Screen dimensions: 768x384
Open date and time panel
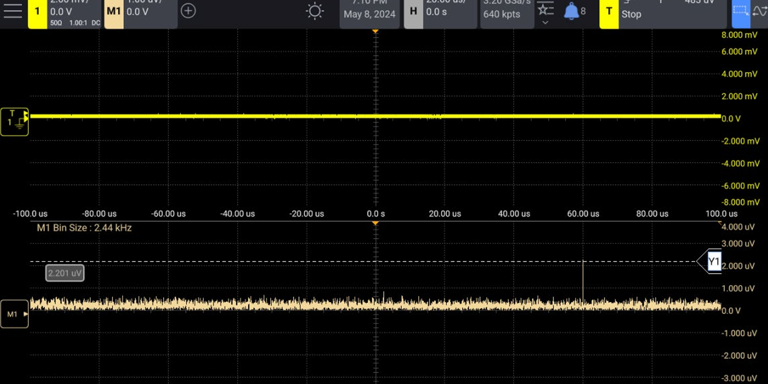coord(370,12)
